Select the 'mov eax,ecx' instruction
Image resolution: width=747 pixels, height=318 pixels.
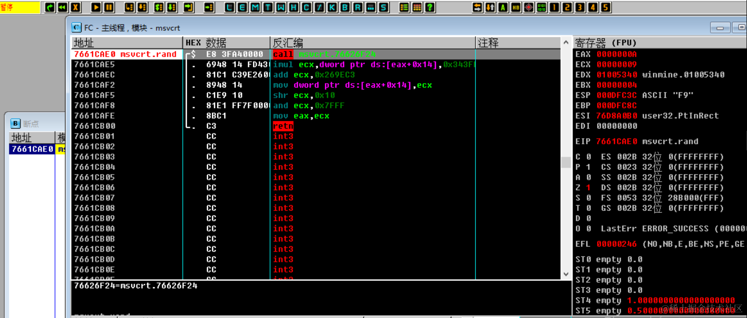pyautogui.click(x=301, y=116)
